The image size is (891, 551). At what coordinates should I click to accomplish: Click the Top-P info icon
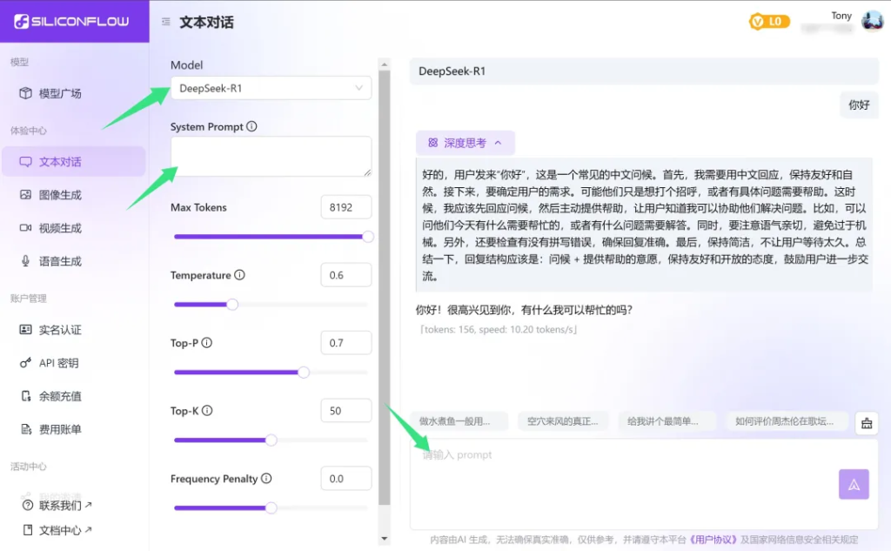click(x=206, y=342)
